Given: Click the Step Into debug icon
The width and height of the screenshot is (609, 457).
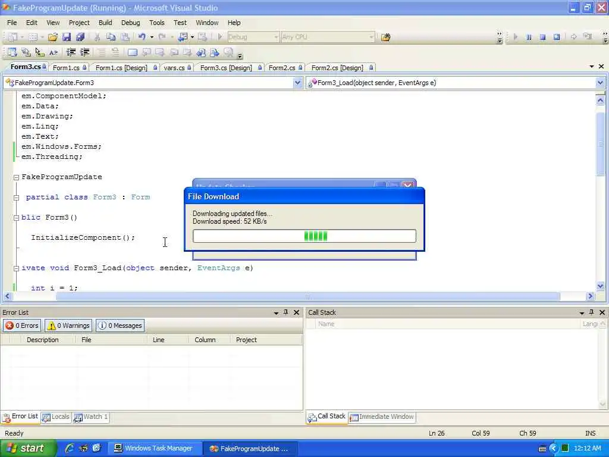Looking at the screenshot, I should click(x=588, y=37).
